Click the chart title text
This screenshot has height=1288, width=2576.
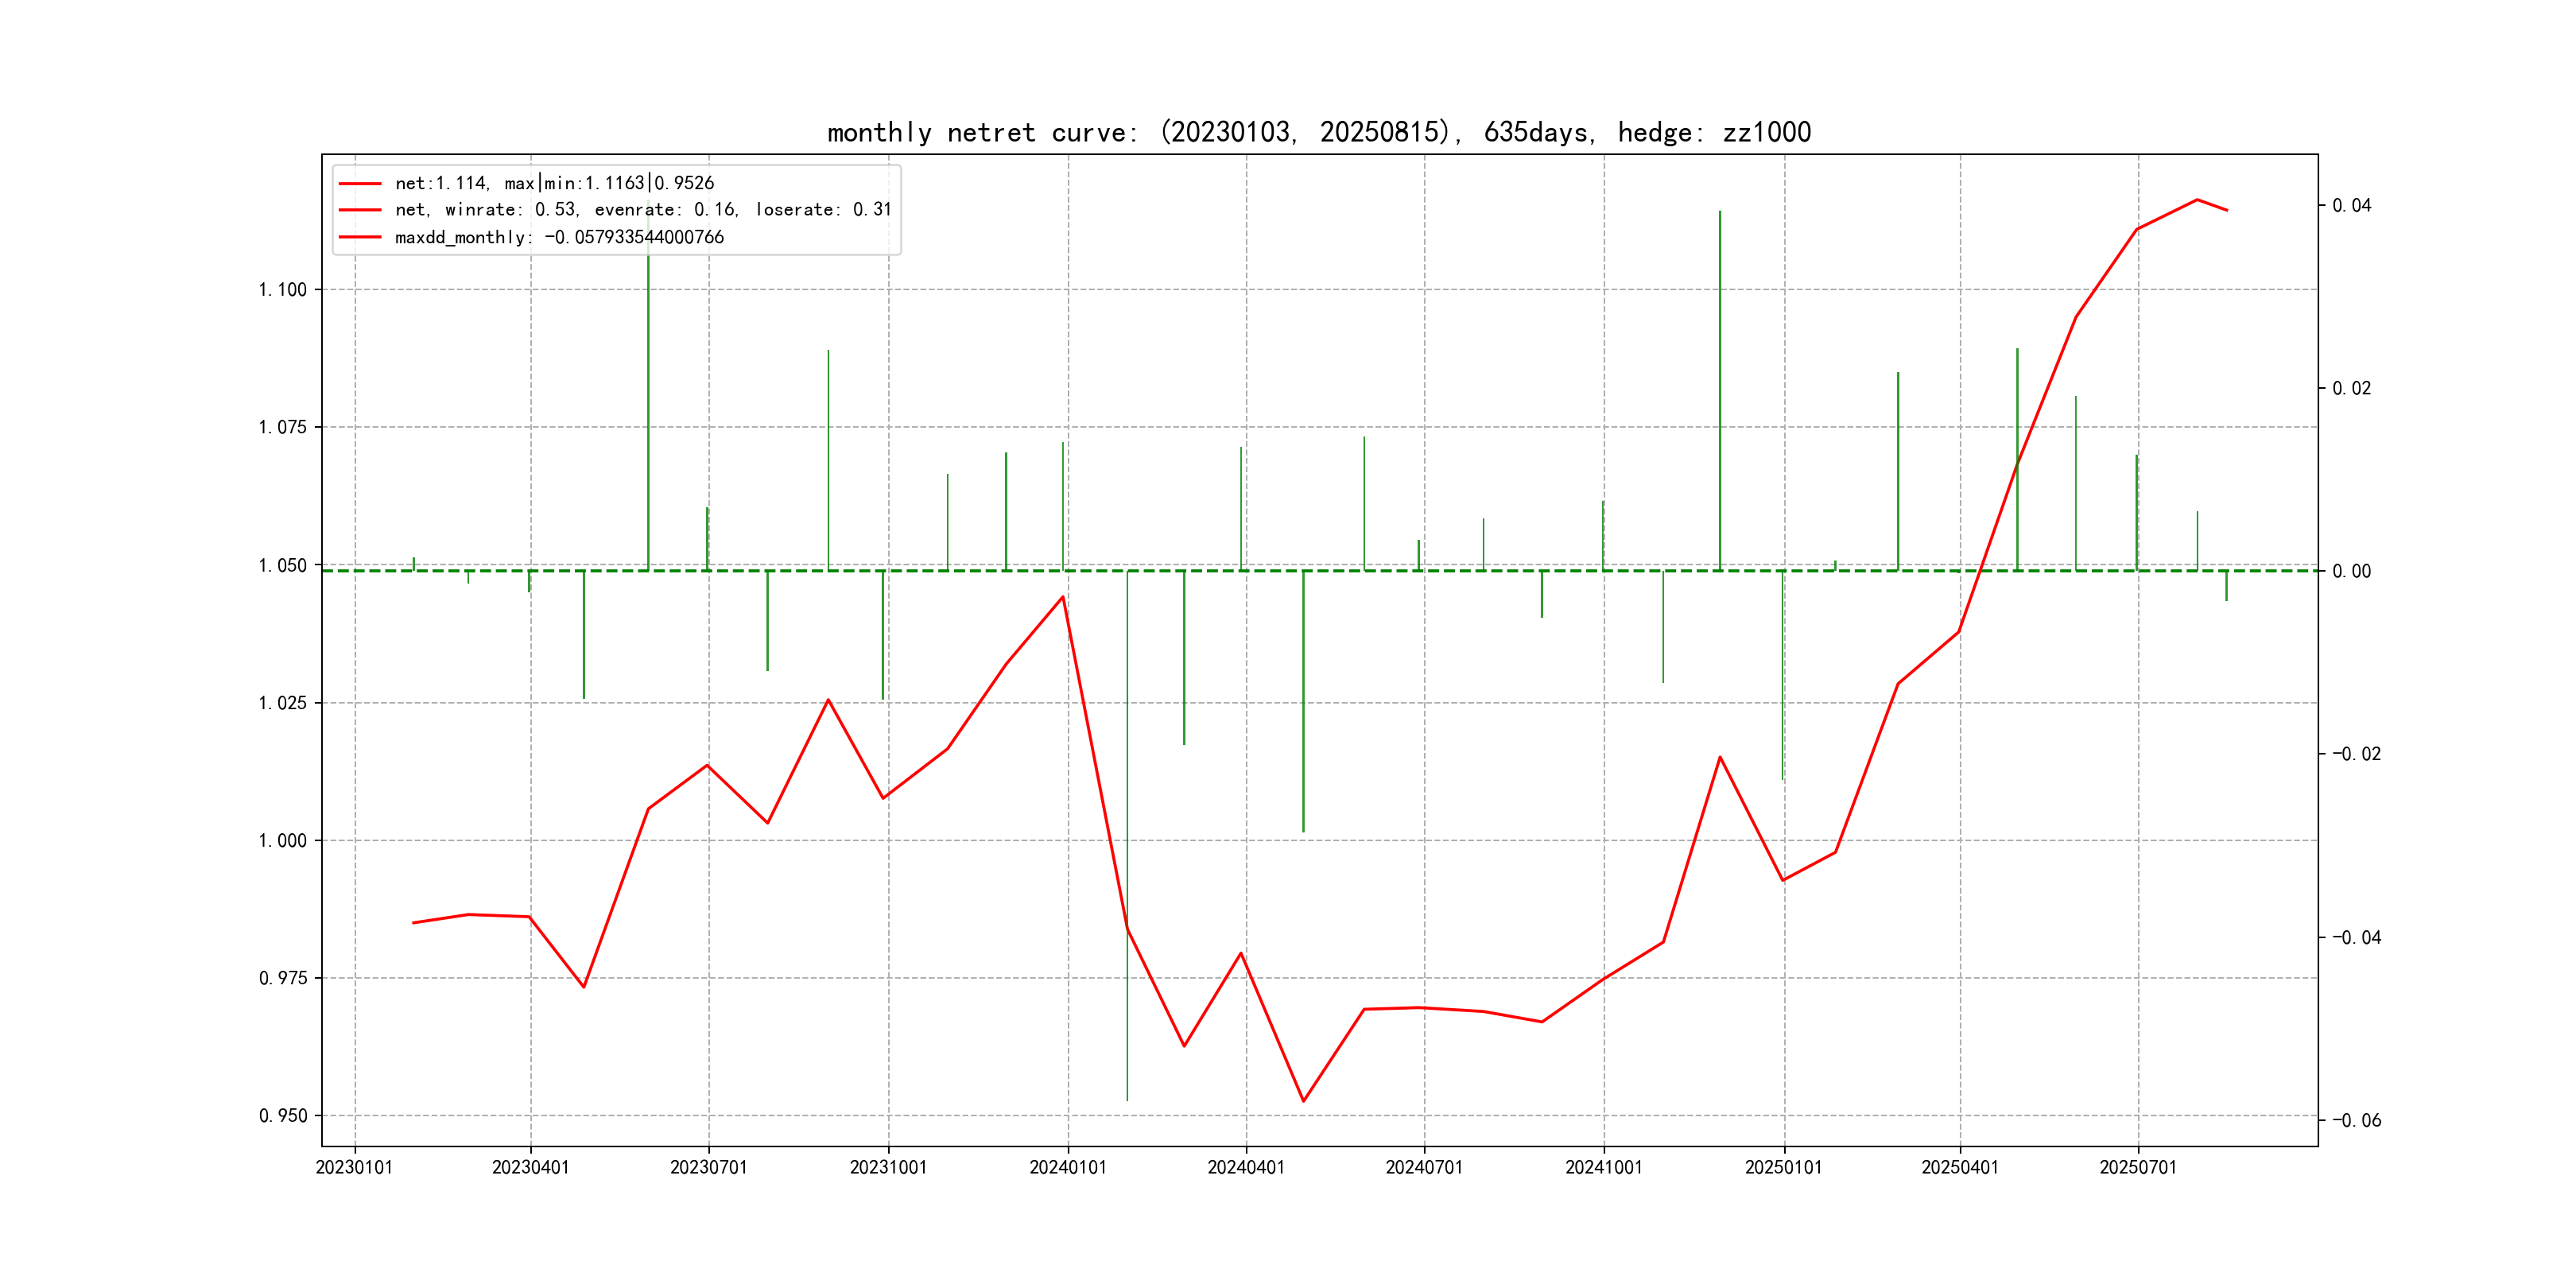click(1318, 132)
